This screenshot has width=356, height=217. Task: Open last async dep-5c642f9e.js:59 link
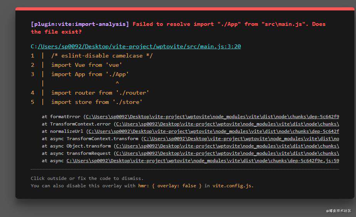203,161
